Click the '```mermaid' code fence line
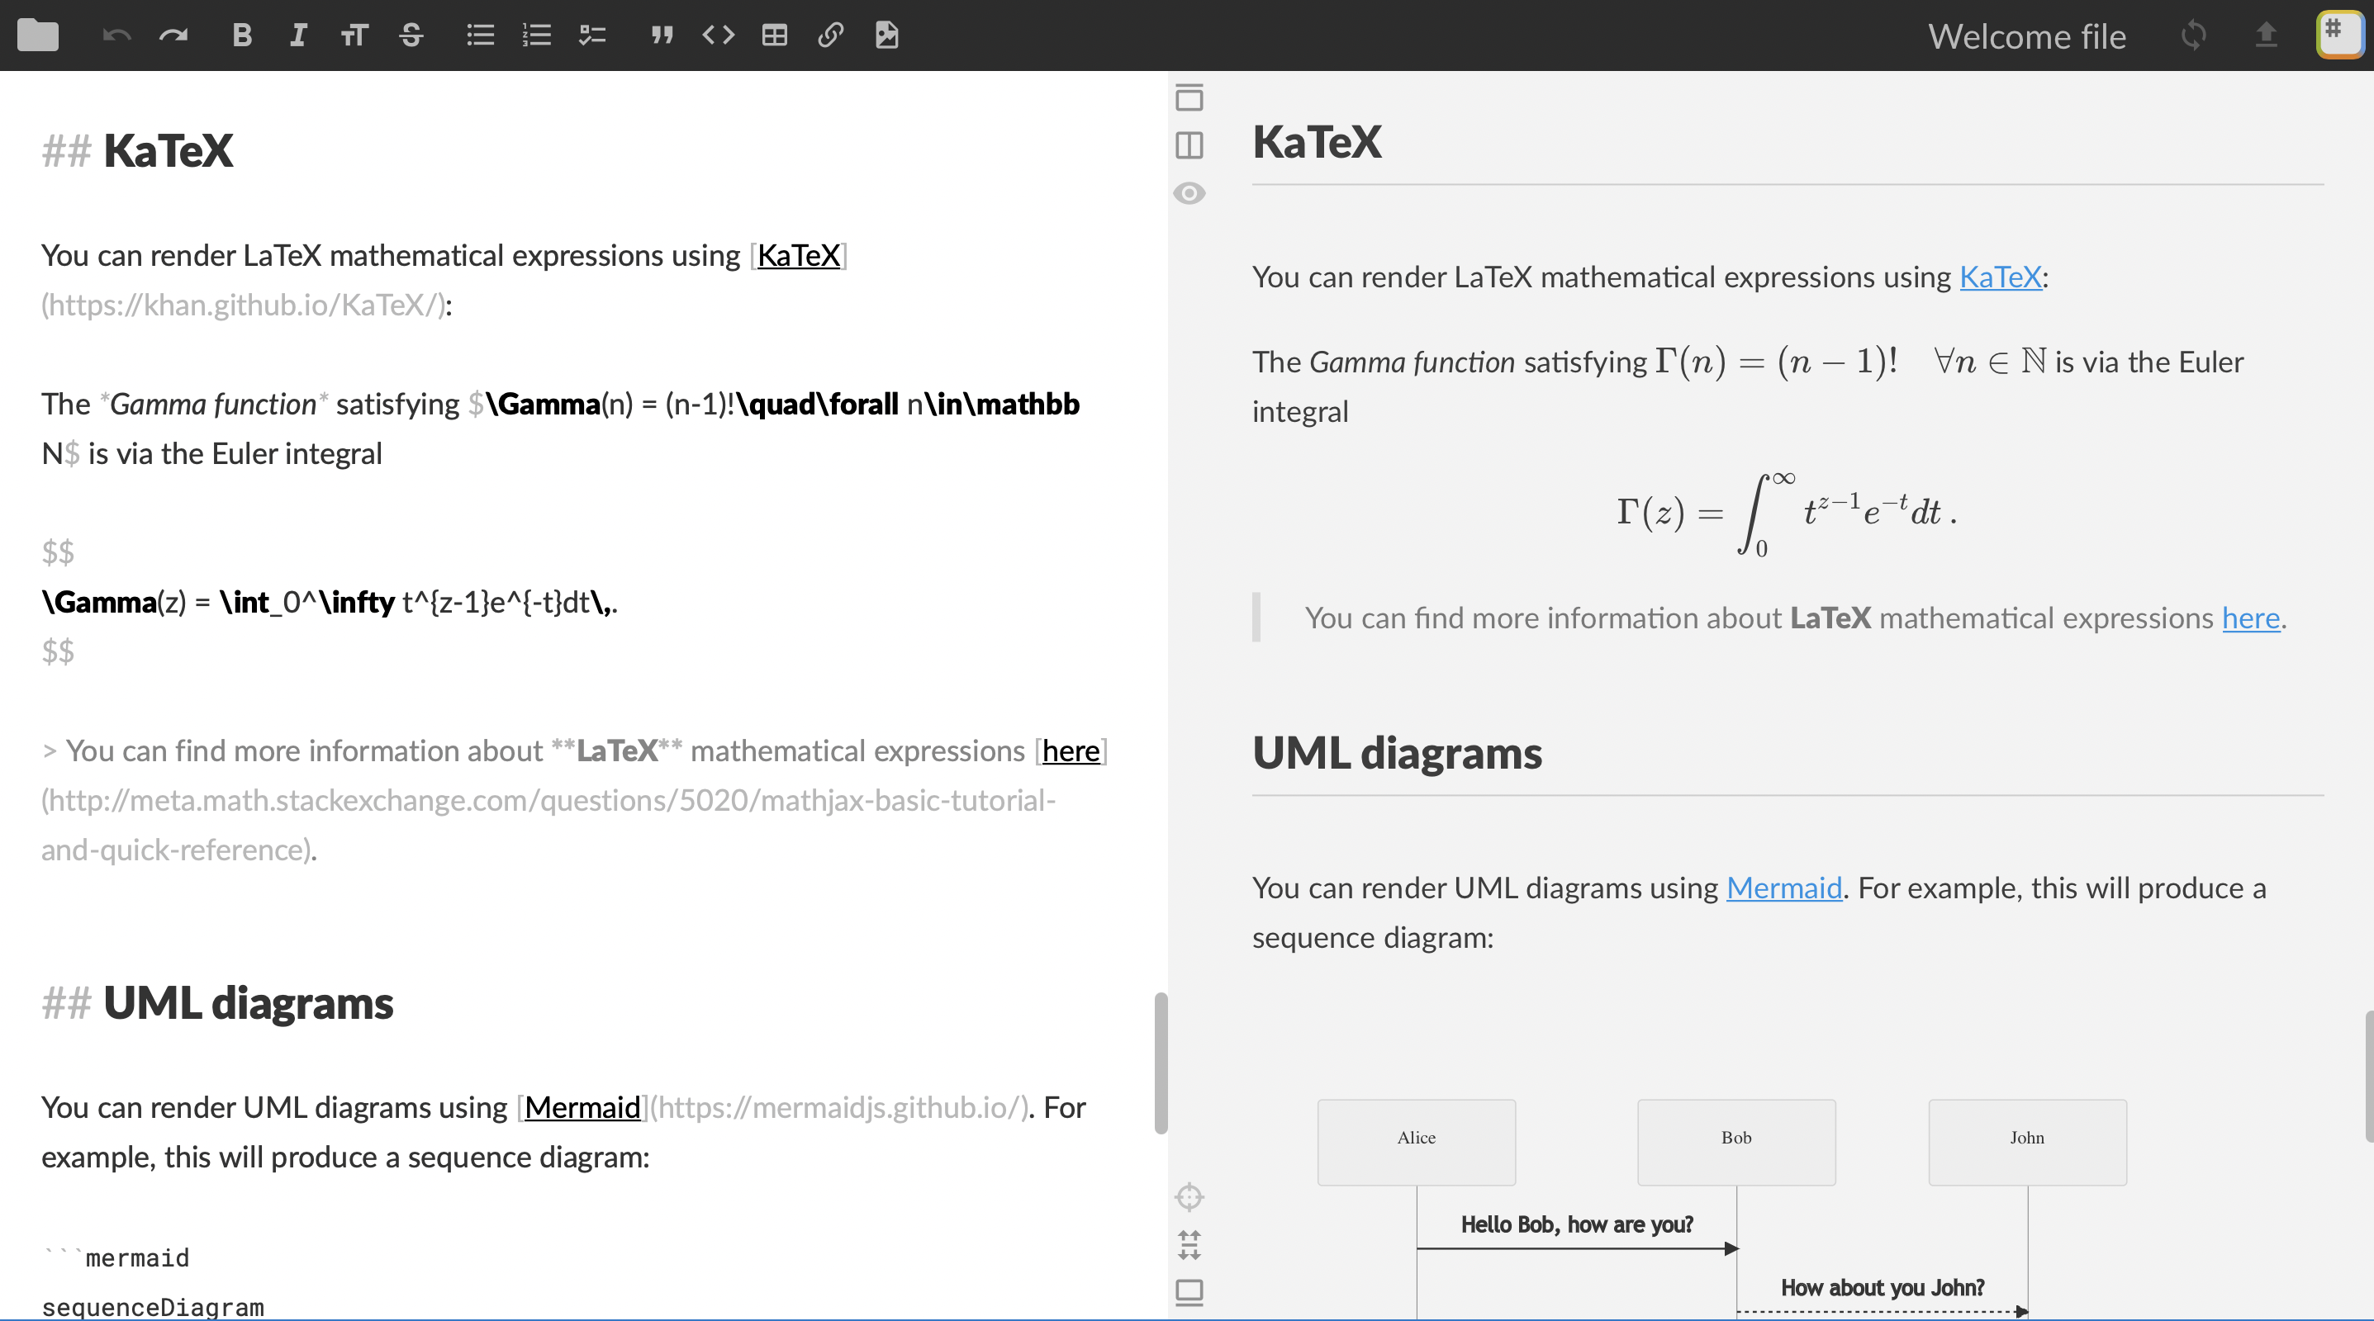The height and width of the screenshot is (1321, 2374). [115, 1258]
